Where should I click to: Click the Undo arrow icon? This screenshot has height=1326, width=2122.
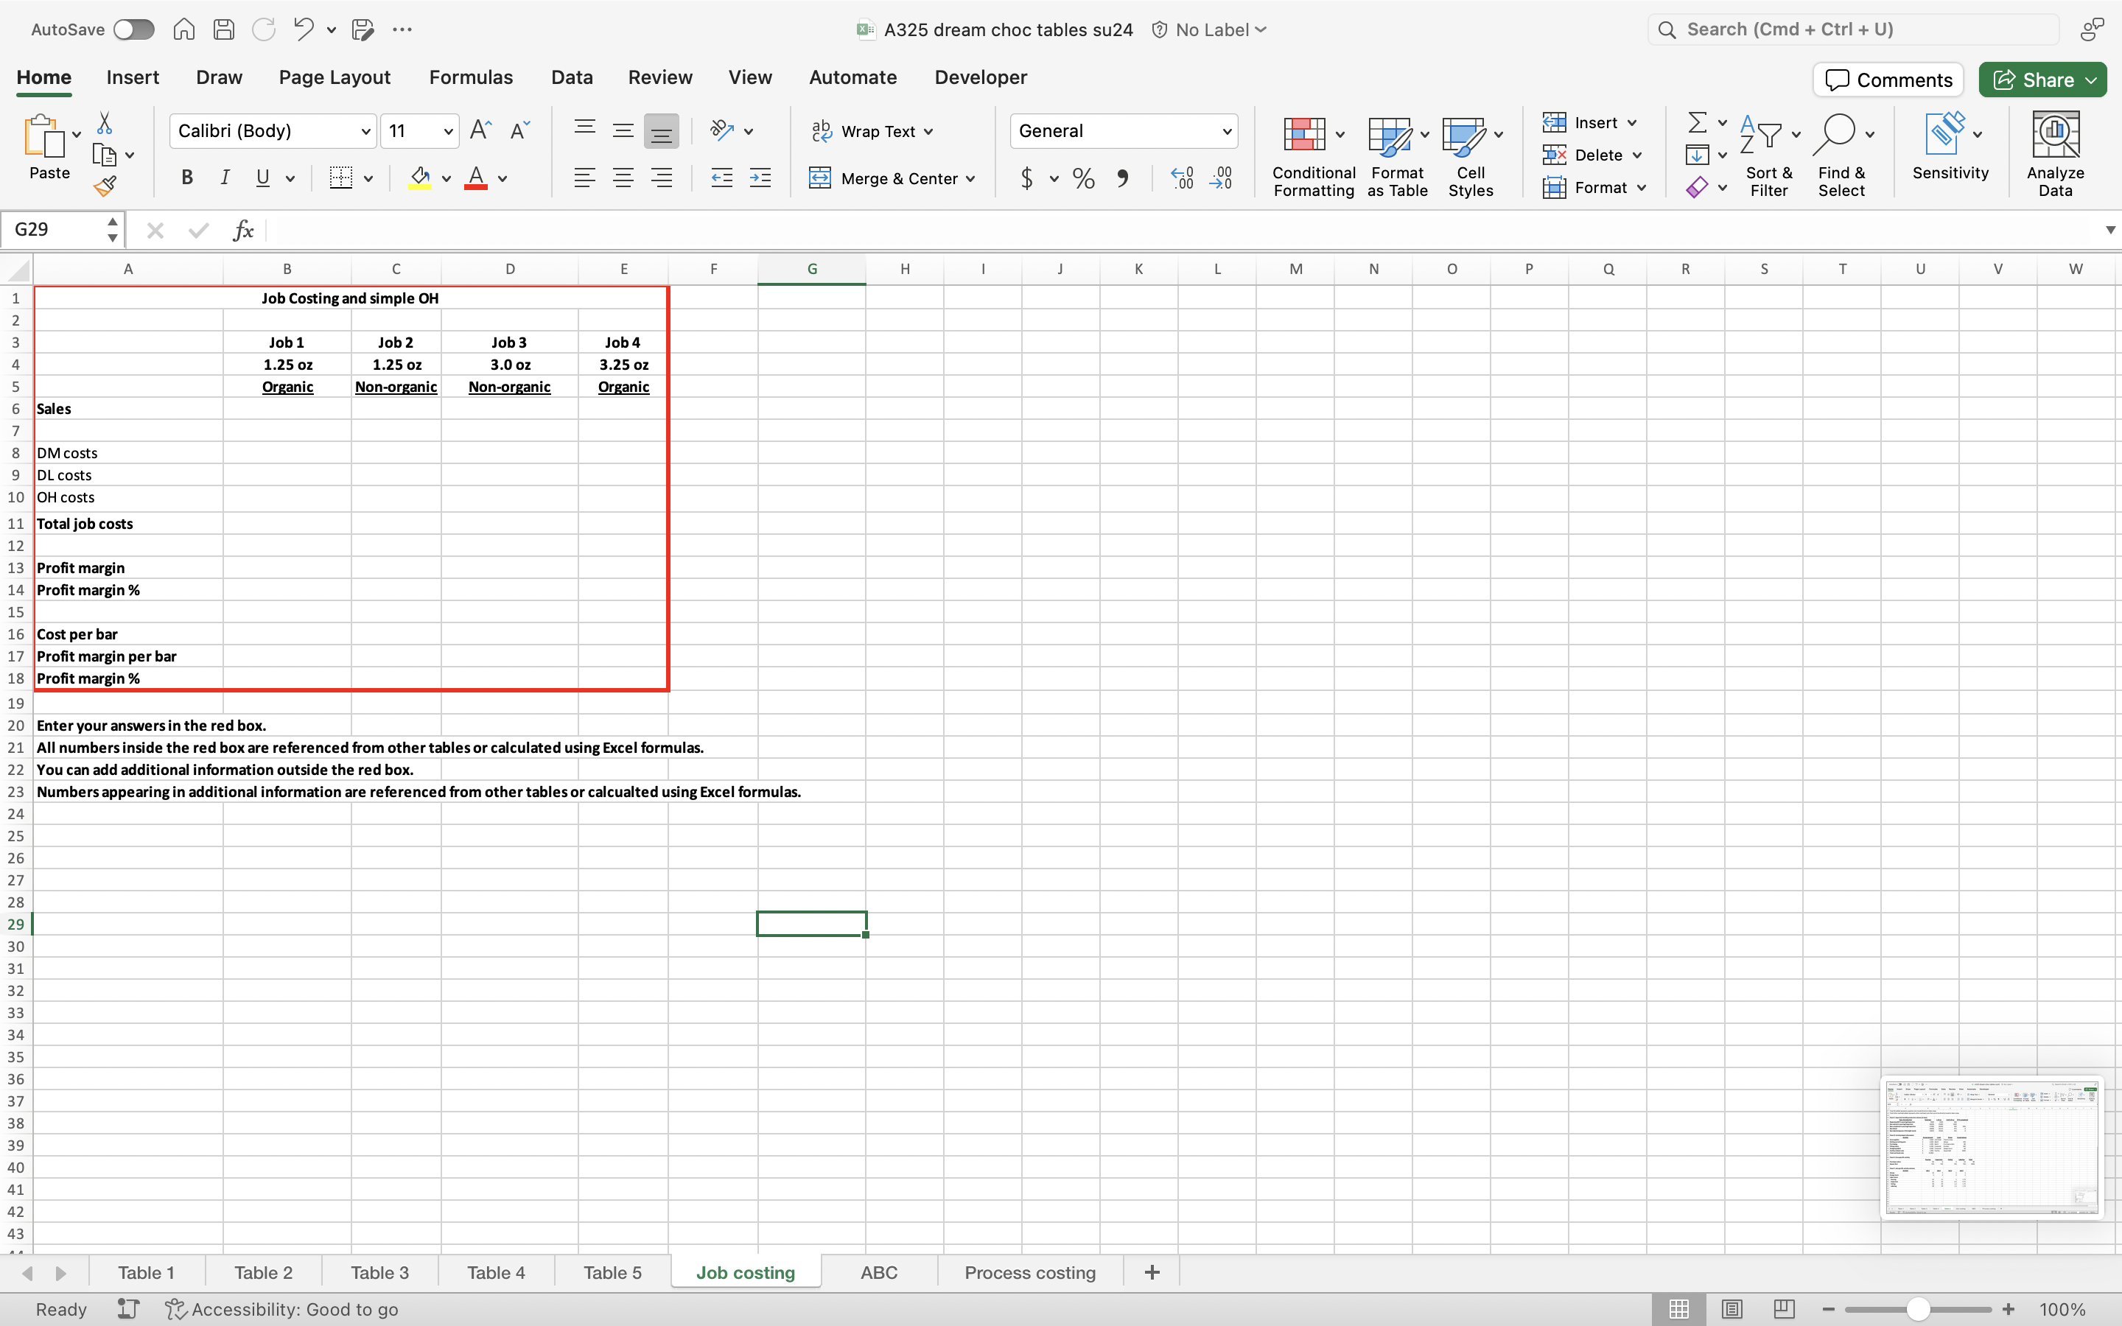click(304, 29)
